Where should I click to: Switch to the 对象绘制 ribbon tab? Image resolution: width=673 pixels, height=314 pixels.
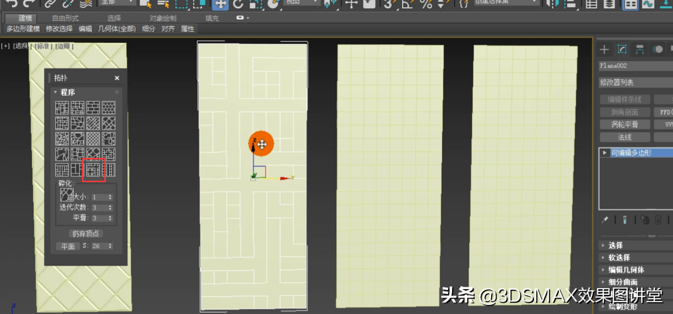click(163, 18)
